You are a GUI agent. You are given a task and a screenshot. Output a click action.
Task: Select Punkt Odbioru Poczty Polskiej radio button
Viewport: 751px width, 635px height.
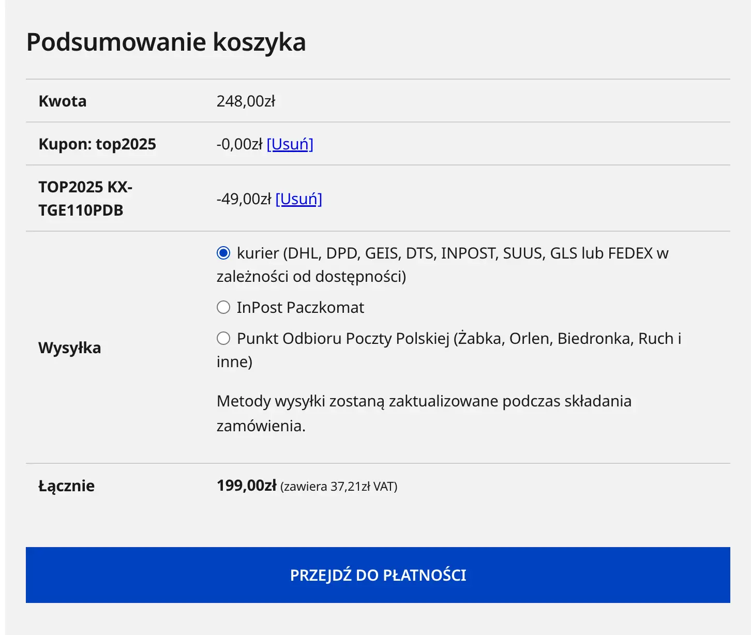click(223, 338)
